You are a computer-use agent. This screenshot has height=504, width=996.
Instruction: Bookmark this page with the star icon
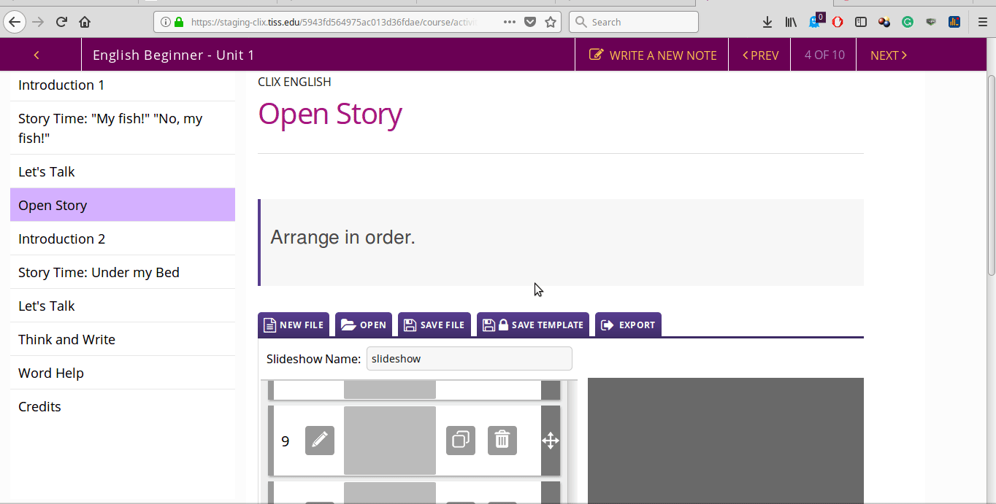551,22
